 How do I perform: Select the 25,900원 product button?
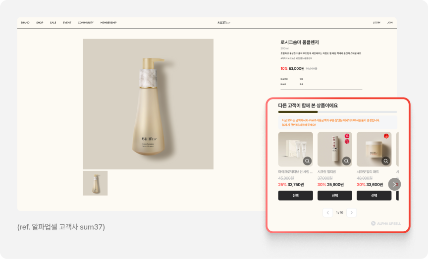click(335, 196)
